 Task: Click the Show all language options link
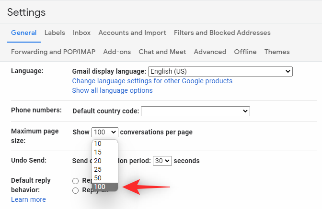(x=112, y=90)
